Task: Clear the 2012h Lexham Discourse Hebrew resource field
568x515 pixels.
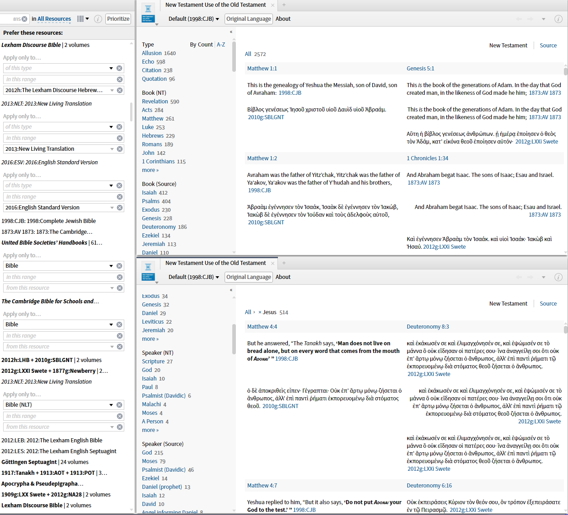Action: (x=120, y=90)
